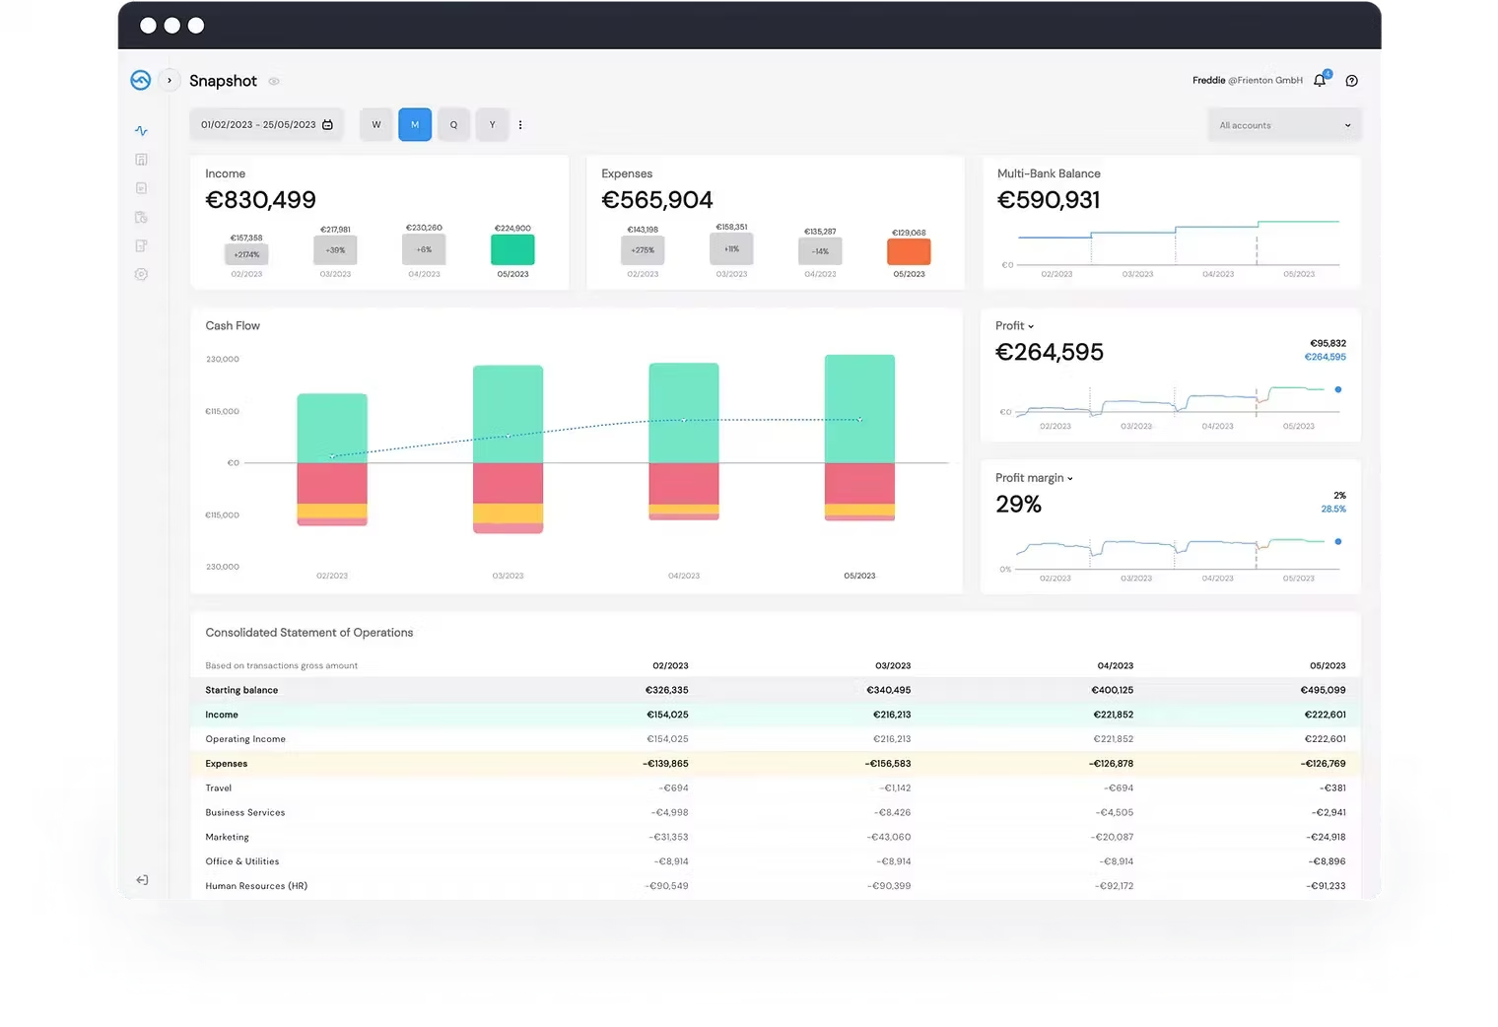The height and width of the screenshot is (1027, 1498).
Task: Expand the sidebar with chevron arrow
Action: coord(170,81)
